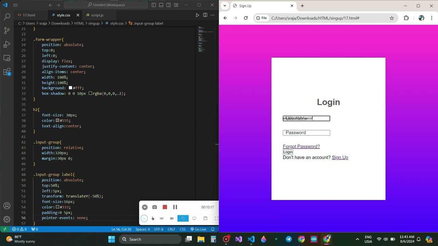This screenshot has height=246, width=438.
Task: Open Extensions view with badge 2
Action: tap(7, 72)
